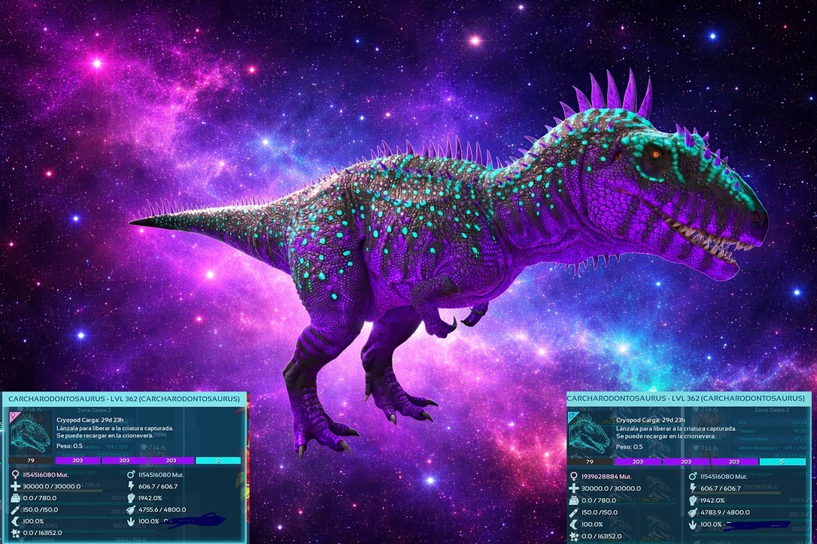Click title bar of male Carcharodontosaurus card
The image size is (817, 544).
[688, 398]
